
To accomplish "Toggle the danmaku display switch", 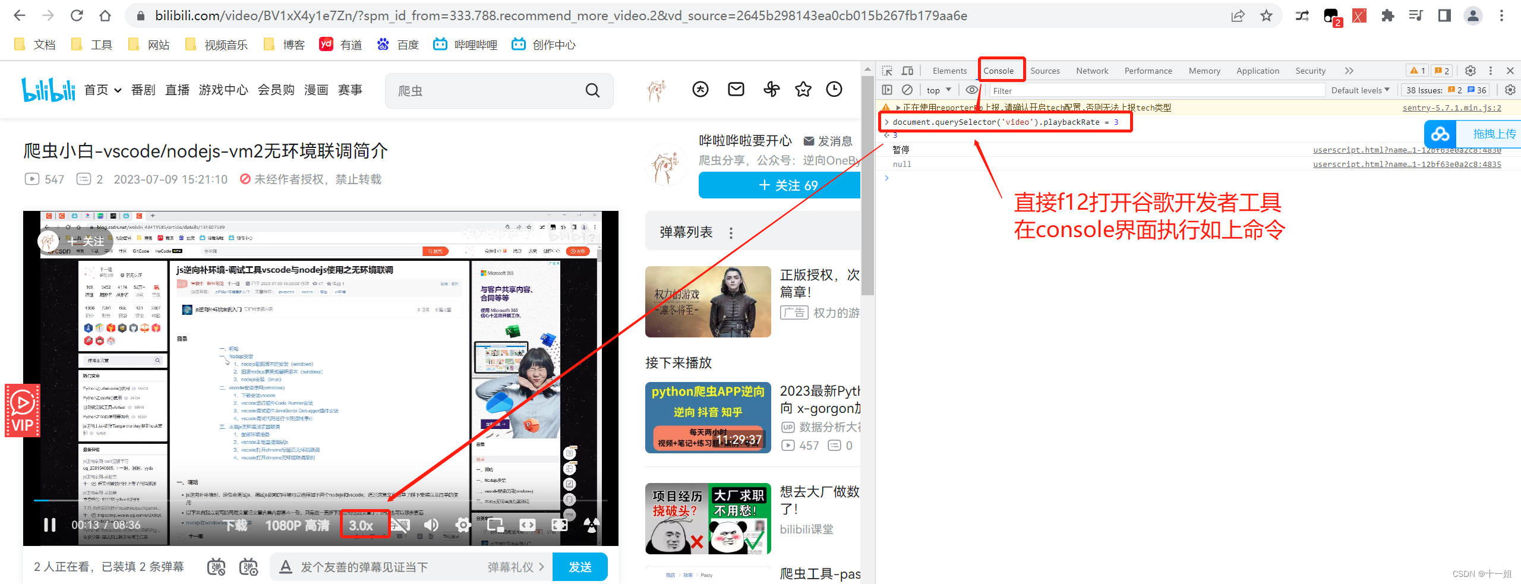I will pos(216,567).
